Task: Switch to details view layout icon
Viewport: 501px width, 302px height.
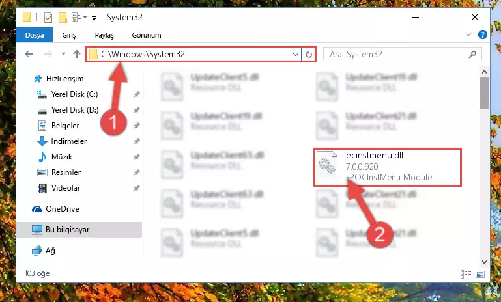Action: pos(466,274)
